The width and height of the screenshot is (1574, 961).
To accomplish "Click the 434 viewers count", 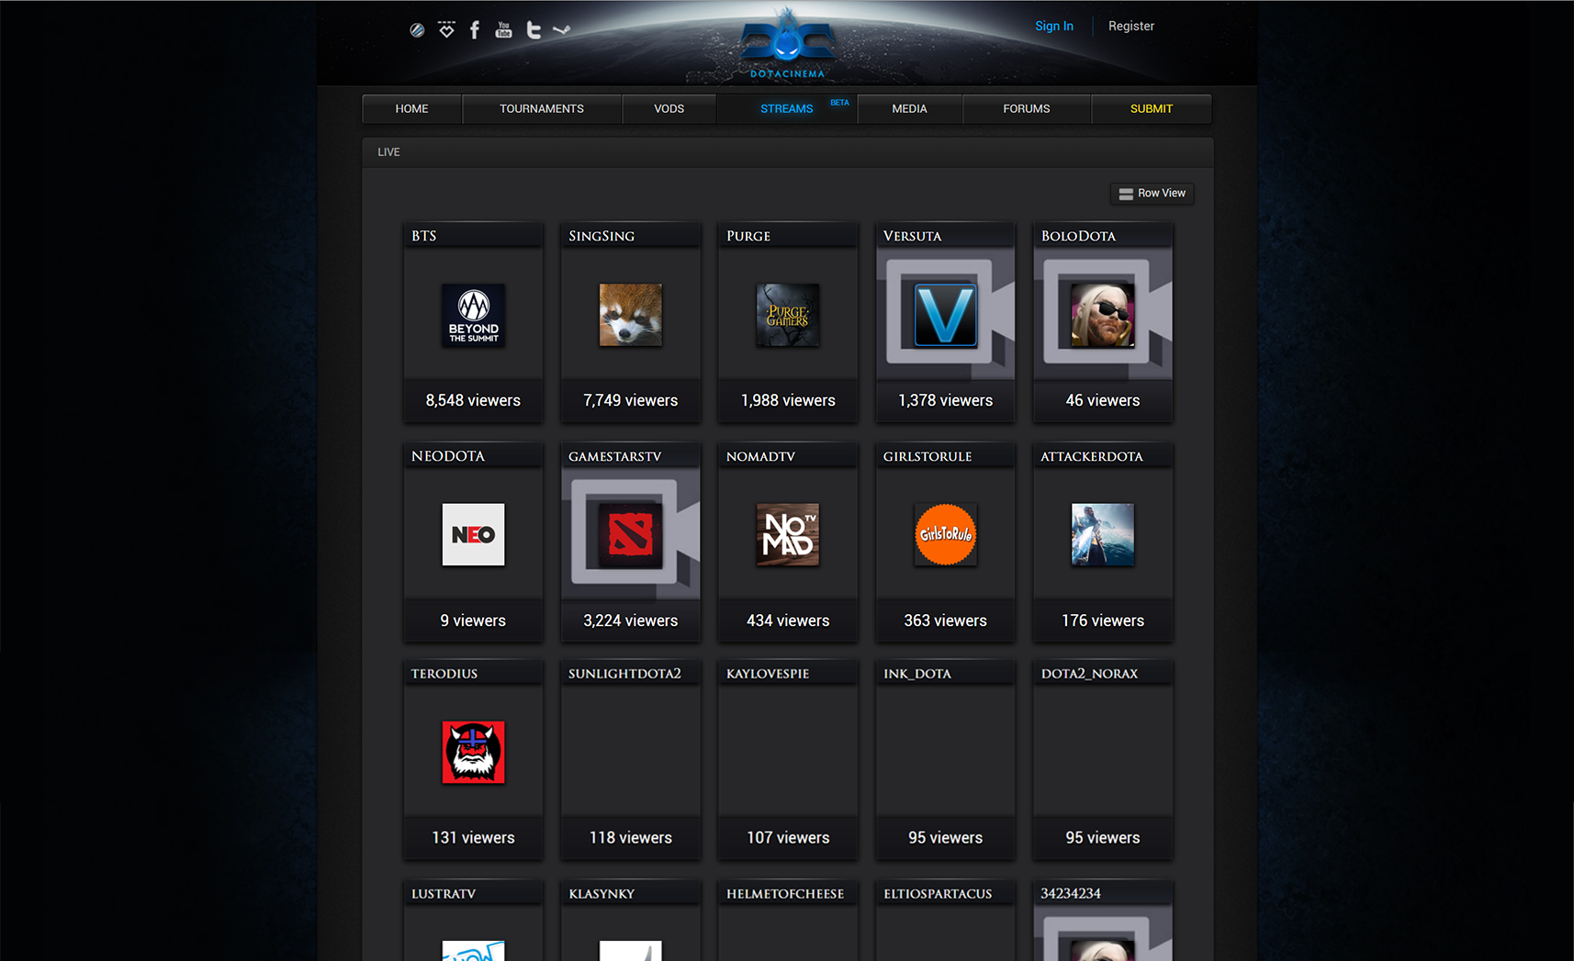I will (788, 620).
